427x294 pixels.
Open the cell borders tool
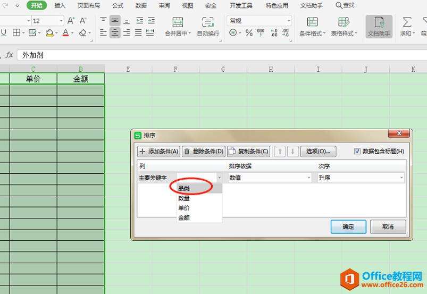coord(16,33)
